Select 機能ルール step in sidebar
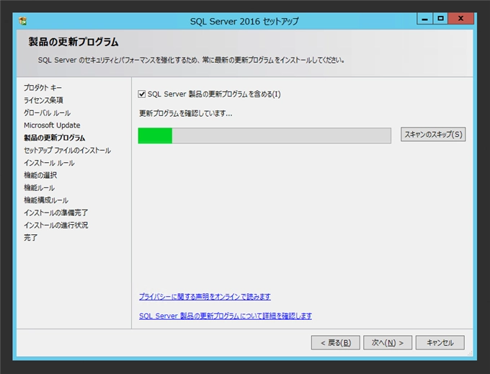 pyautogui.click(x=40, y=188)
